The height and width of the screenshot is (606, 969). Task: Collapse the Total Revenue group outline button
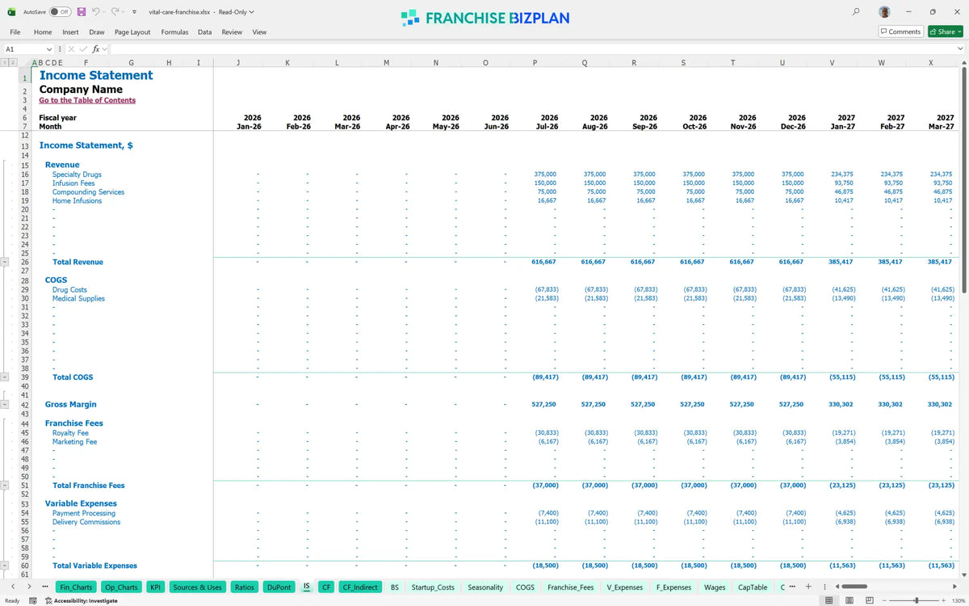(6, 262)
